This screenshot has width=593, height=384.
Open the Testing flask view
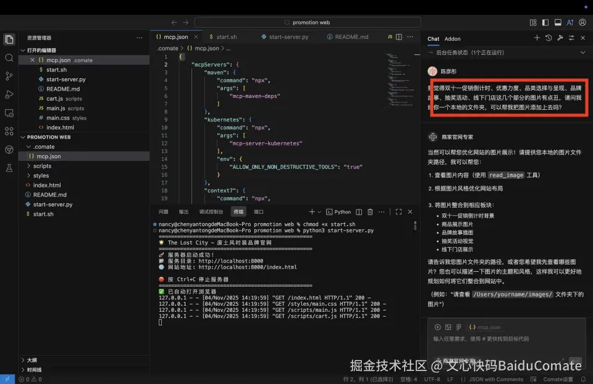(9, 168)
